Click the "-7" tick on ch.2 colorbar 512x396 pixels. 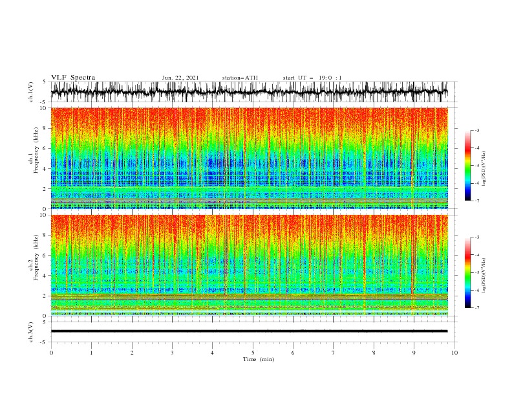[x=476, y=307]
